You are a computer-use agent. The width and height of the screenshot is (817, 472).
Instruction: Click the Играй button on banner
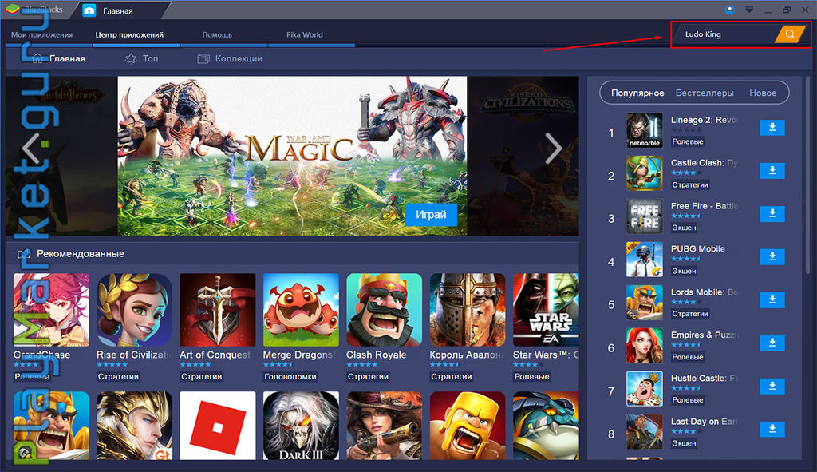[431, 214]
